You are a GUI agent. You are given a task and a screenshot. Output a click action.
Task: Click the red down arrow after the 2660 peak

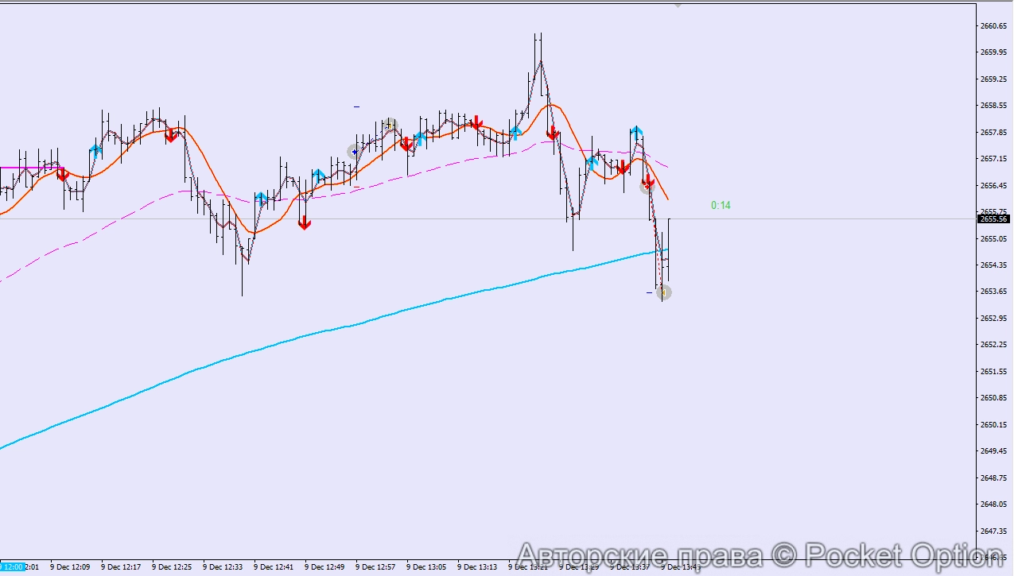tap(553, 133)
